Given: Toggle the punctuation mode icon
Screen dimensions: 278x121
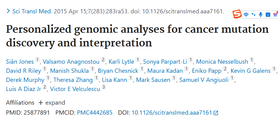Looking at the screenshot, I should 253,15.
